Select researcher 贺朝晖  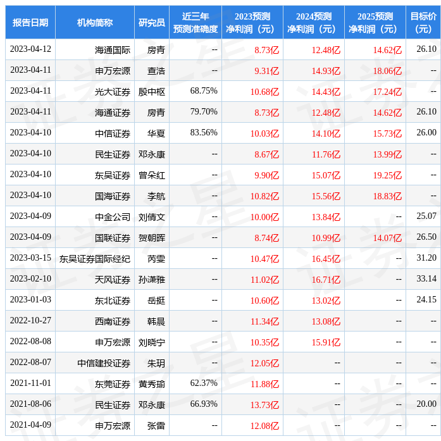pos(152,238)
